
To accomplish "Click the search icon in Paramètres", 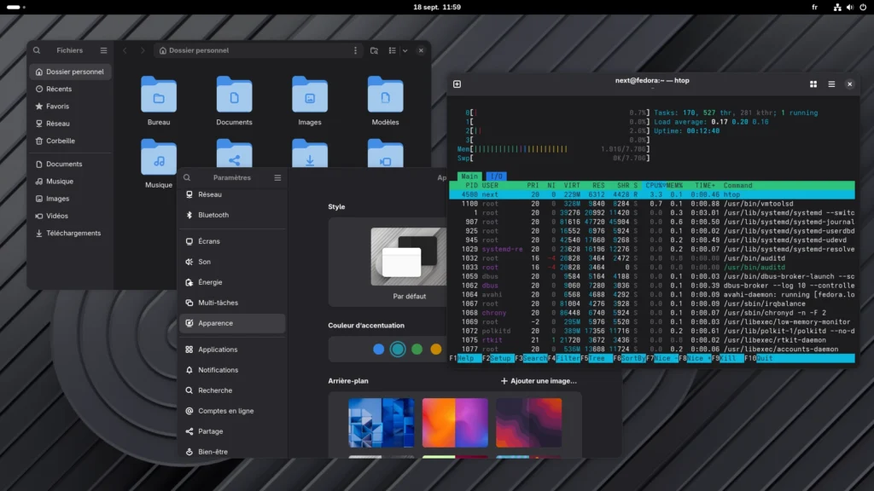I will [187, 178].
